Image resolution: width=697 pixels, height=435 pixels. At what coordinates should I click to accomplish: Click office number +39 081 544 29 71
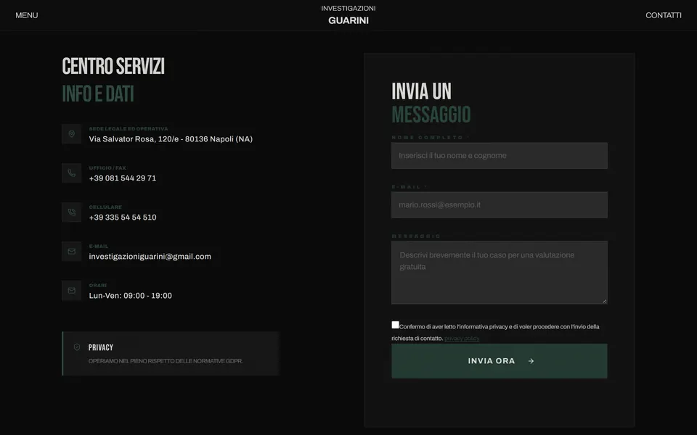coord(123,178)
